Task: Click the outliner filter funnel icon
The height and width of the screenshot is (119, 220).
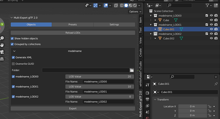Action: [207, 5]
